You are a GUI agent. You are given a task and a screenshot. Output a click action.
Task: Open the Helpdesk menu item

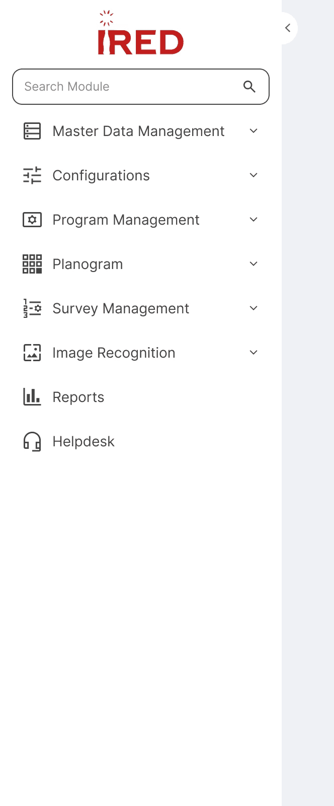(83, 441)
